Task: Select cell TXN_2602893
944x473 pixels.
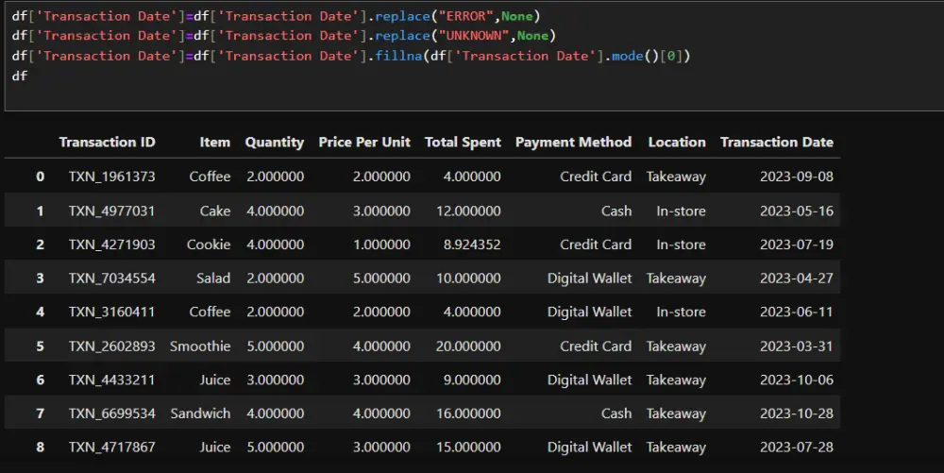Action: (x=112, y=346)
